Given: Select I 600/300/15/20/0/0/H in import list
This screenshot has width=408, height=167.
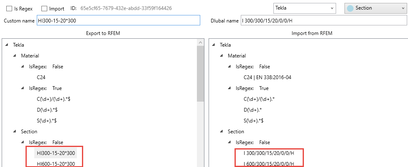Looking at the screenshot, I should pyautogui.click(x=269, y=164).
